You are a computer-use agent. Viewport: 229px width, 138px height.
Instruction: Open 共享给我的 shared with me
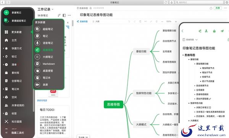(x=15, y=105)
